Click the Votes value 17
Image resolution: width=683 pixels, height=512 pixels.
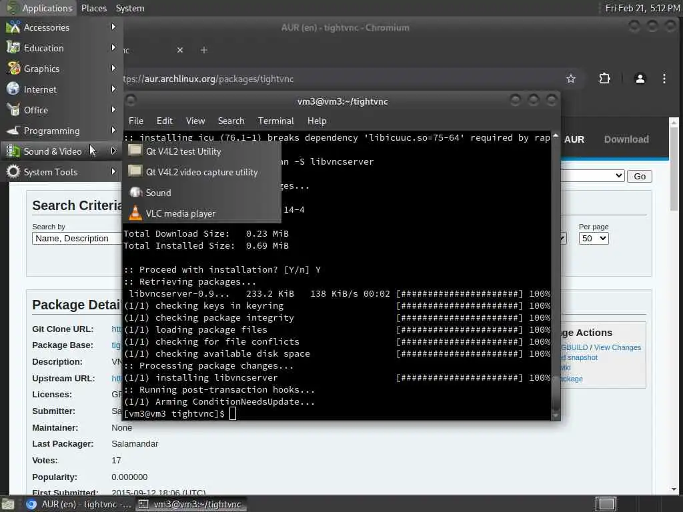pyautogui.click(x=116, y=460)
